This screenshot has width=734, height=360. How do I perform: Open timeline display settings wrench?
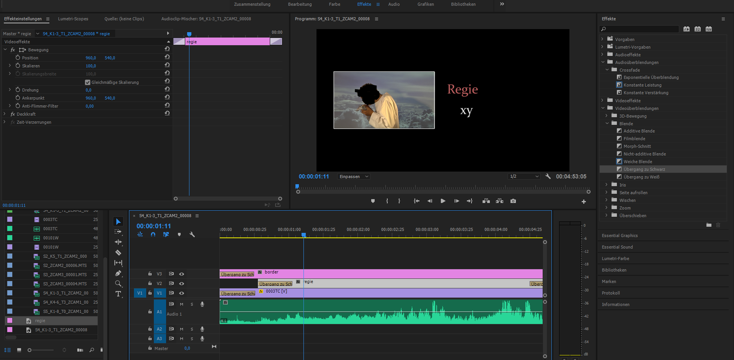[x=192, y=234]
